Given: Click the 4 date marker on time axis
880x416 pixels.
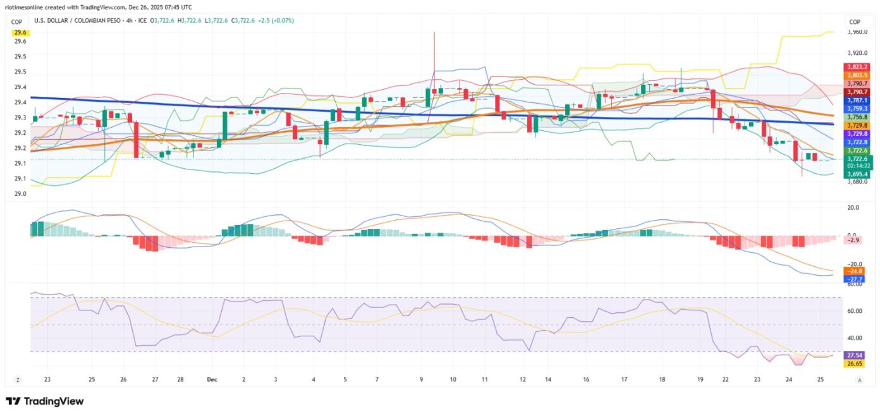Looking at the screenshot, I should (314, 379).
